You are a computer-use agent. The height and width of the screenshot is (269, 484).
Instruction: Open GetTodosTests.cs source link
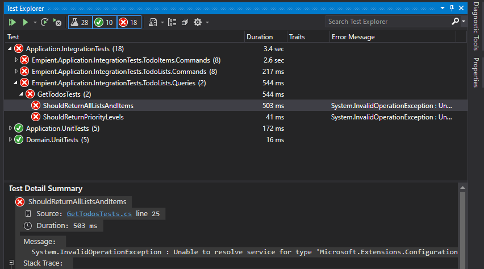pos(99,214)
